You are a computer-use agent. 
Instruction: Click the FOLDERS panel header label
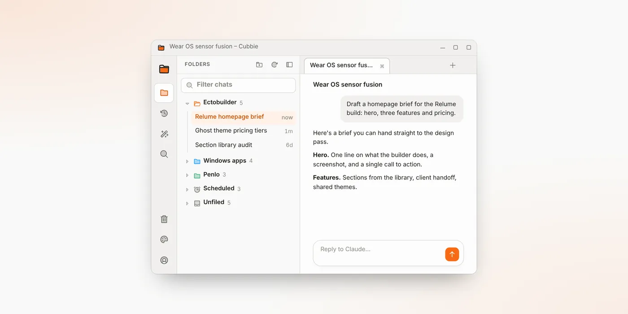(x=197, y=65)
